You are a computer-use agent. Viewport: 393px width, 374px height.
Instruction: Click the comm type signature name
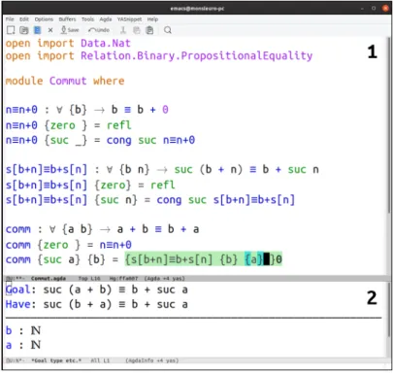click(x=18, y=229)
